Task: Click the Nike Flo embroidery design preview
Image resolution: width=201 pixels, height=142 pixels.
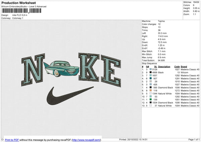Action: pyautogui.click(x=71, y=79)
